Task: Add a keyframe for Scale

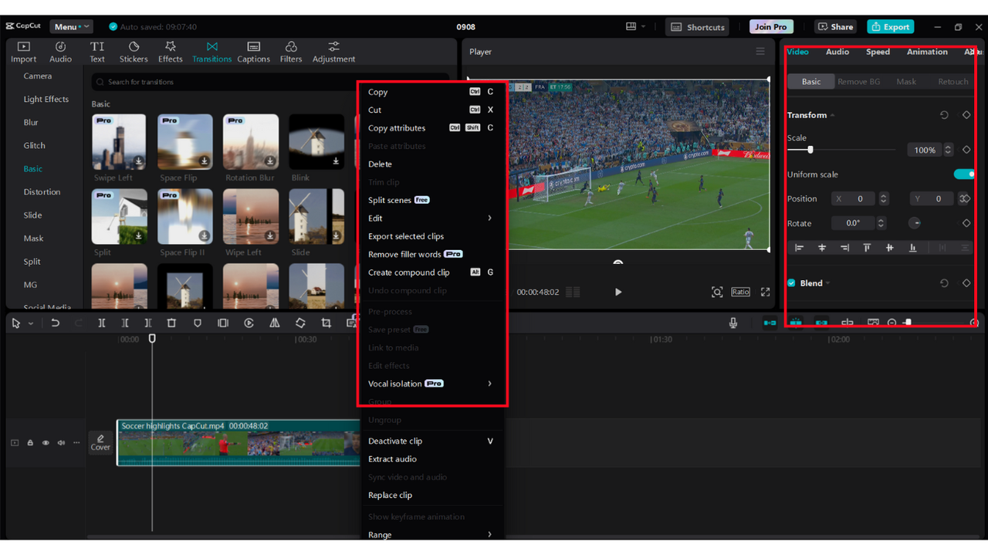Action: point(966,150)
